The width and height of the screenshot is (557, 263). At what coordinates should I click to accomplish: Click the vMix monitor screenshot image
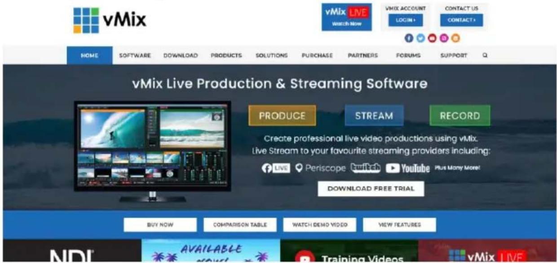(x=152, y=152)
